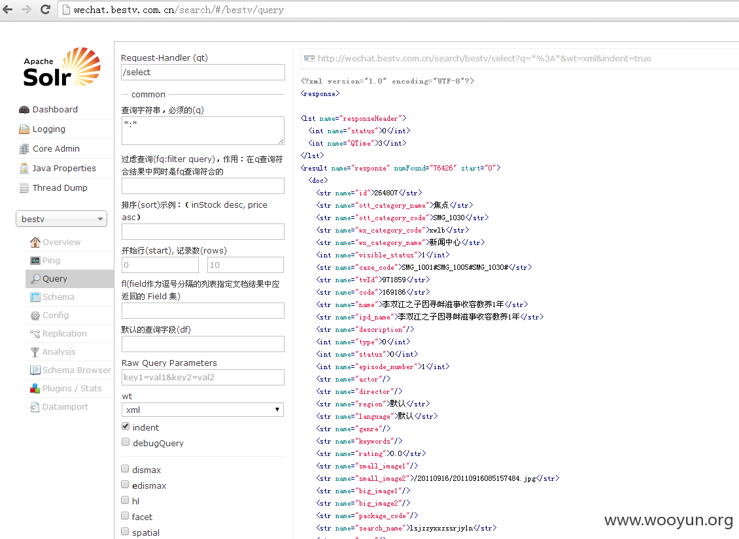Image resolution: width=739 pixels, height=539 pixels.
Task: Click the Apache Solr logo
Action: coord(61,67)
